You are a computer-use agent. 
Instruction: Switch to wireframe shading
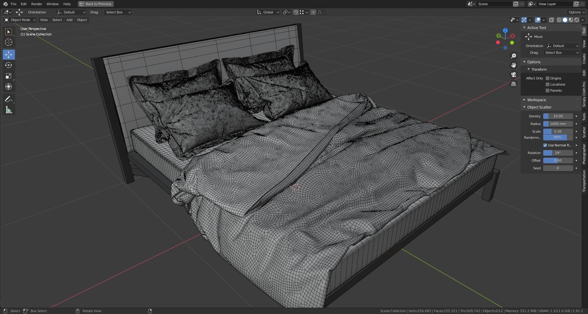click(x=559, y=20)
